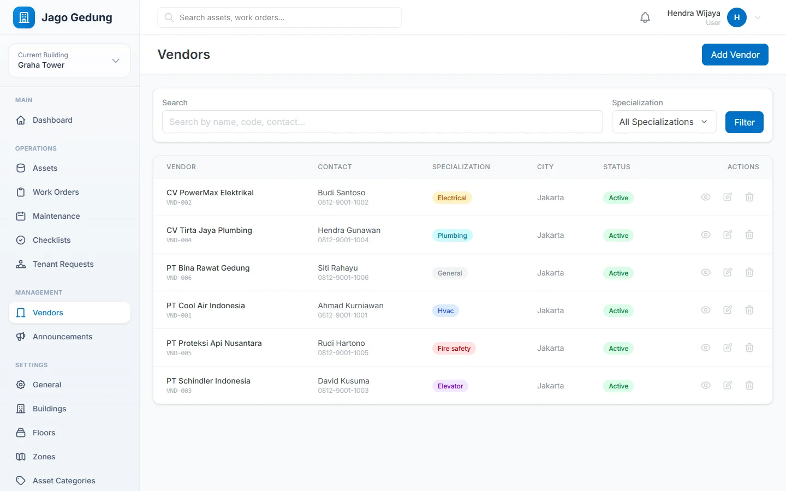View CV PowerMax Elektrikal with the eye icon
786x491 pixels.
click(x=706, y=197)
